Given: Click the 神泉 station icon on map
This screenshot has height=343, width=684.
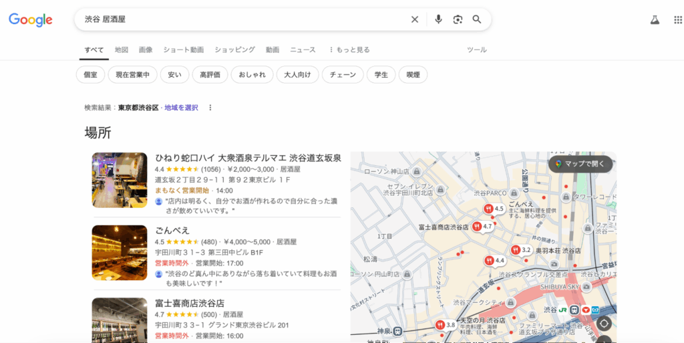Looking at the screenshot, I should coord(397,331).
